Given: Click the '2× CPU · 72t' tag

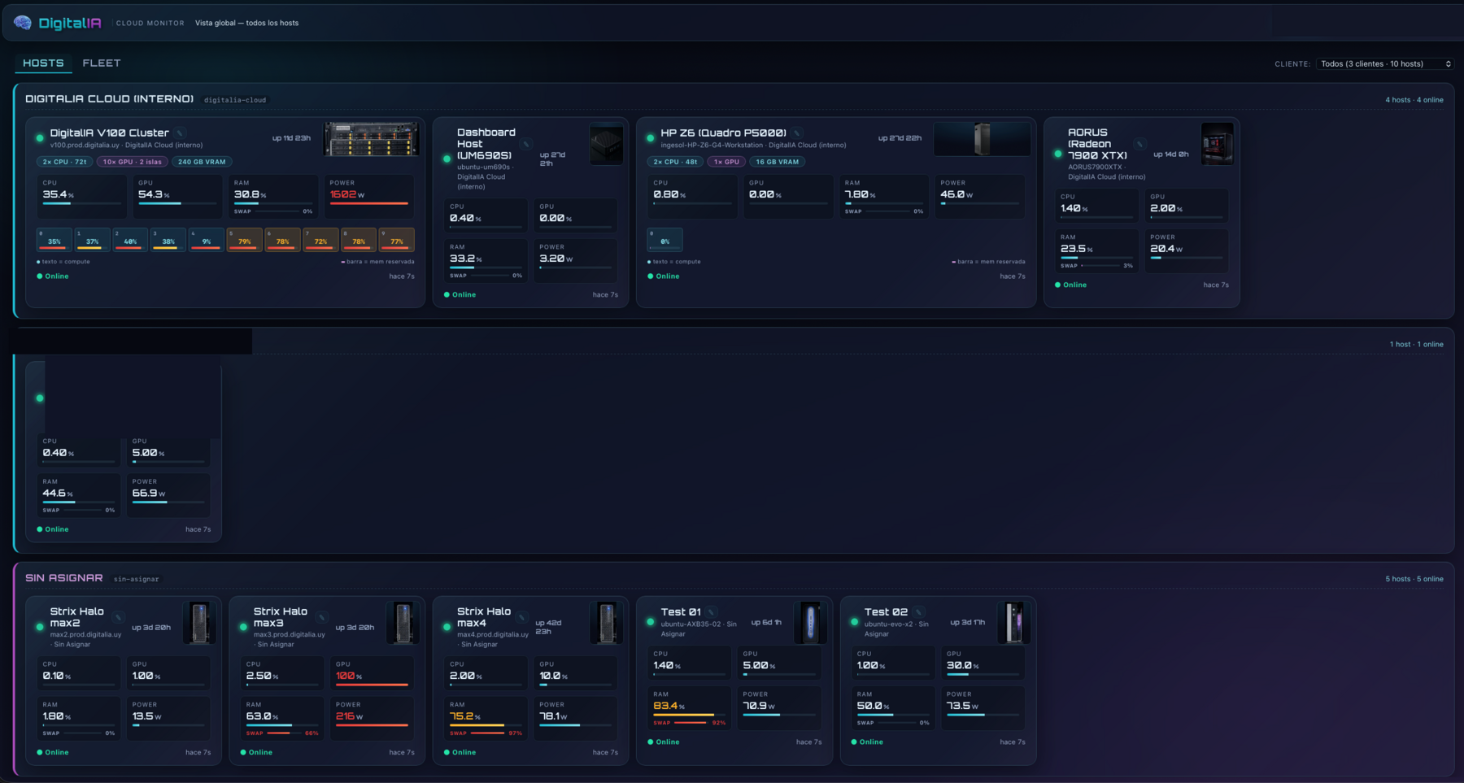Looking at the screenshot, I should coord(65,162).
